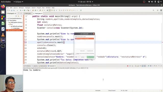Image resolution: width=163 pixels, height=92 pixels.
Task: Open the Eclipse app menu in top bar
Action: [18, 2]
